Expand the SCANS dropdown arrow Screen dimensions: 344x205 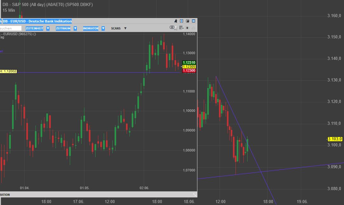click(x=125, y=28)
